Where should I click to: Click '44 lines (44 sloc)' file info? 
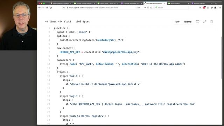pos(58,22)
